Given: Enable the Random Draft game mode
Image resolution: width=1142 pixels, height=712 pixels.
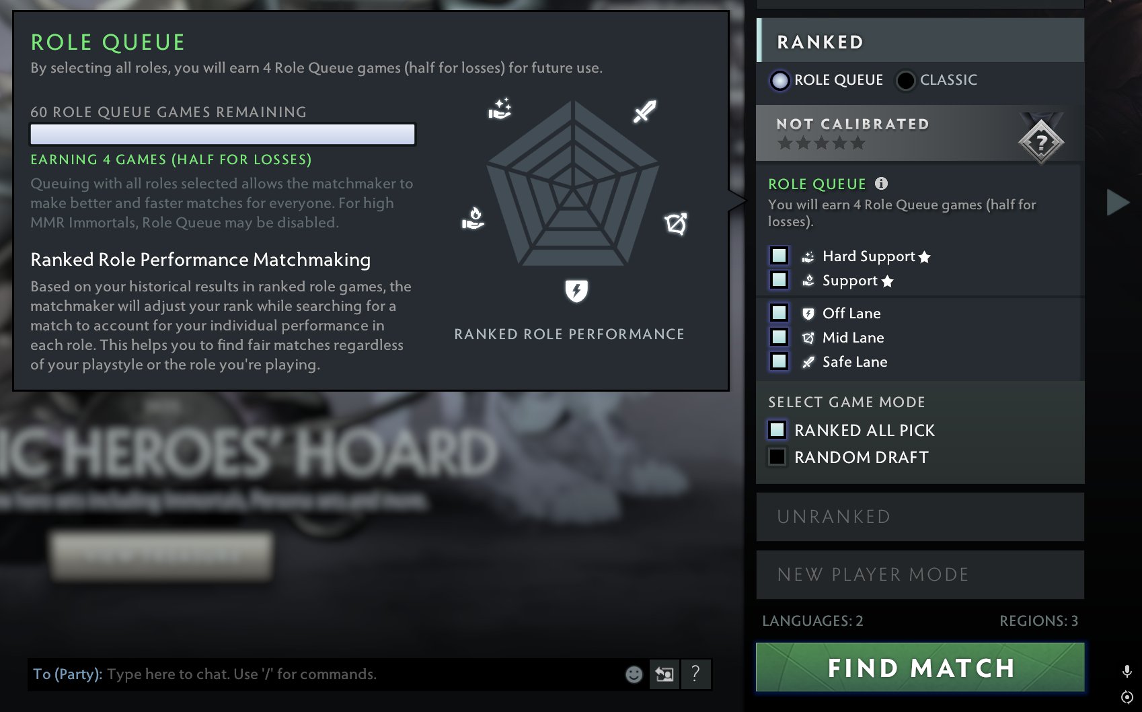Looking at the screenshot, I should [777, 457].
